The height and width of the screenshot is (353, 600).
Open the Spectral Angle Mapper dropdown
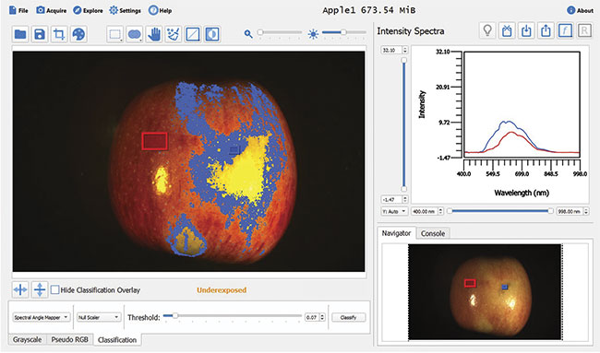coord(41,317)
